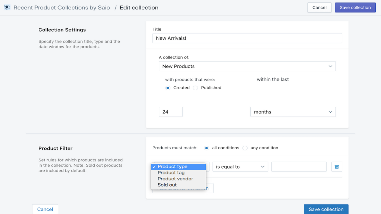Viewport: 381px width, 214px height.
Task: Select the Published radio button
Action: pos(196,88)
